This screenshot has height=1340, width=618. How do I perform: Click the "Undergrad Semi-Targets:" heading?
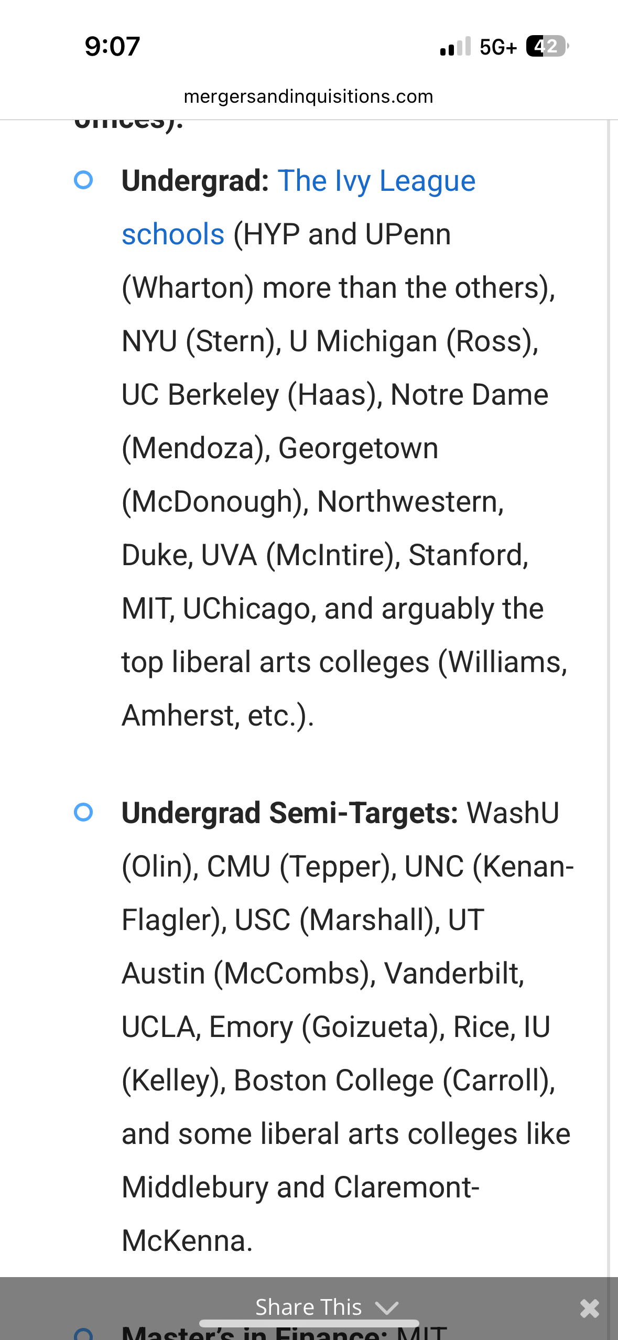coord(290,813)
